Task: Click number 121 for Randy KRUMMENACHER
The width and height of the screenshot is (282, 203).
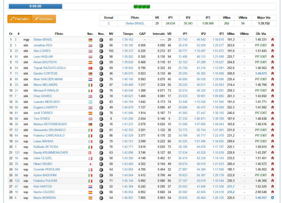Action: point(17,153)
